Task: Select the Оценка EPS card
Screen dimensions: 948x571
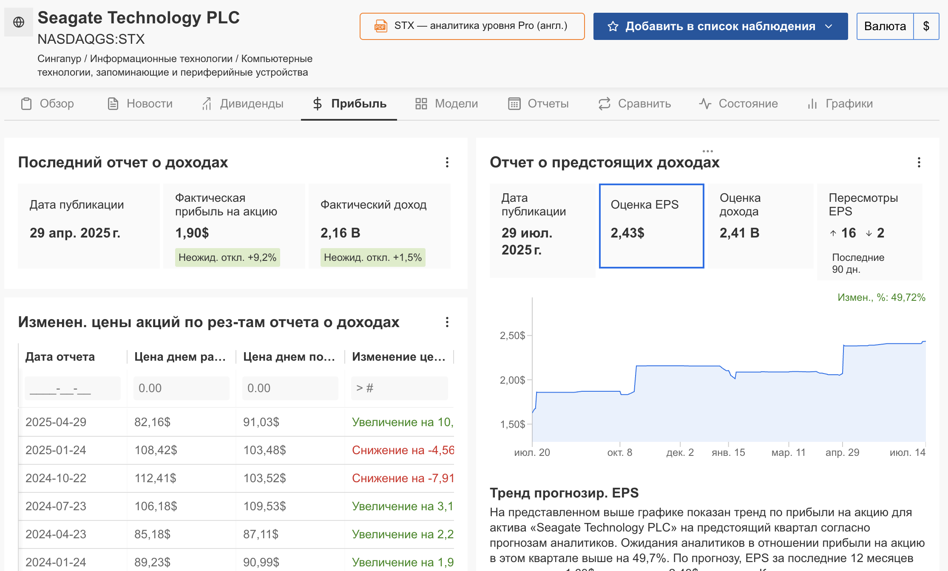Action: tap(652, 226)
